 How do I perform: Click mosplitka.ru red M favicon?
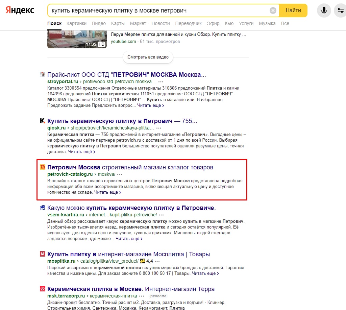pos(42,254)
